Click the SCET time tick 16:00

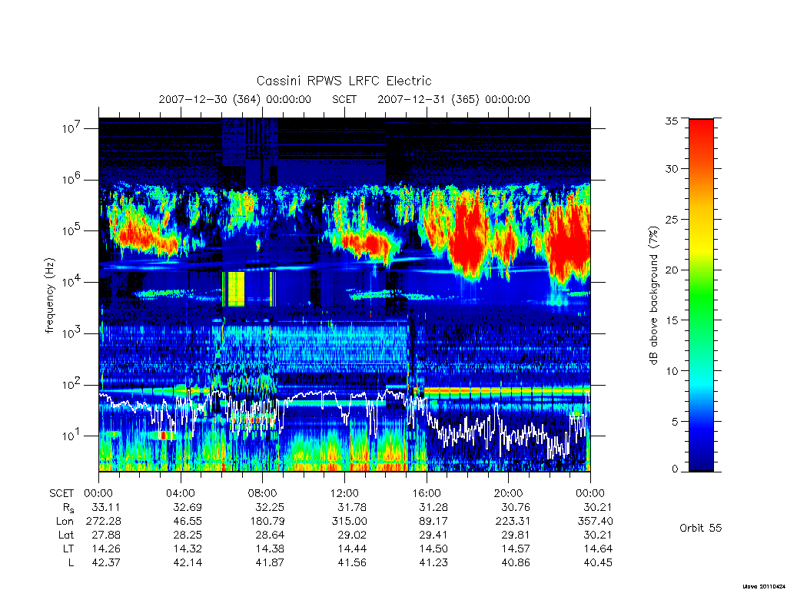427,493
